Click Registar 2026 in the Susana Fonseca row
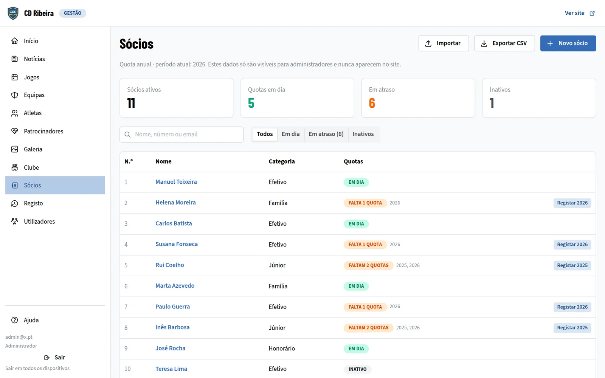Viewport: 605px width, 378px height. pyautogui.click(x=572, y=245)
